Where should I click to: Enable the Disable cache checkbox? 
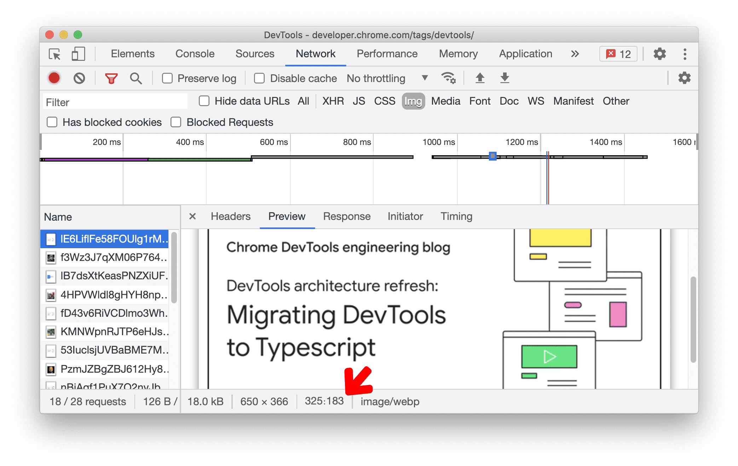[259, 78]
